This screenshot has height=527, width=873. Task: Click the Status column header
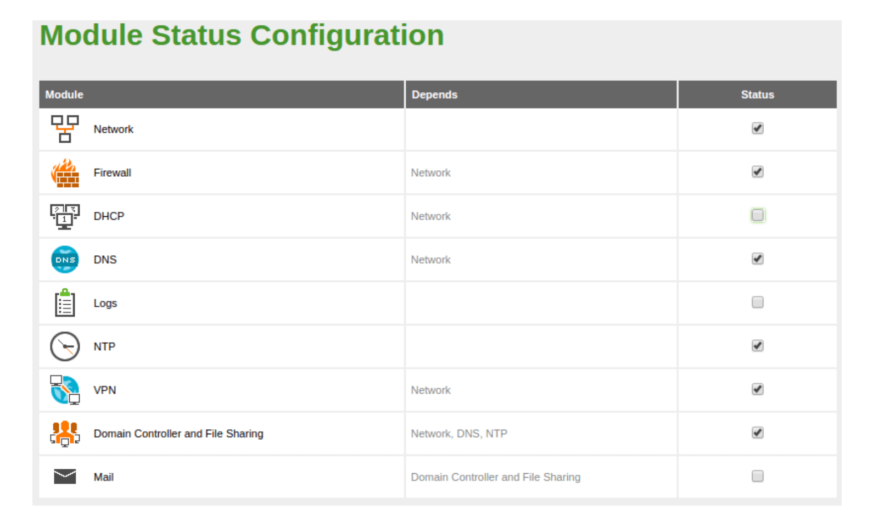click(757, 94)
